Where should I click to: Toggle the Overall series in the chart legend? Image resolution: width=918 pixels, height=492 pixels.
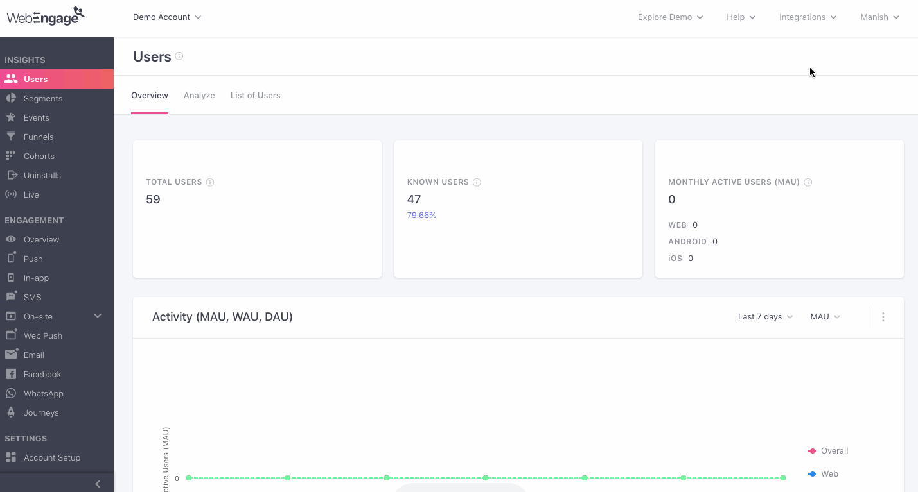coord(832,450)
